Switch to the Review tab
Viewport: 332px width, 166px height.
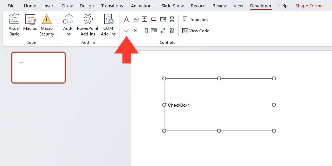[x=220, y=6]
